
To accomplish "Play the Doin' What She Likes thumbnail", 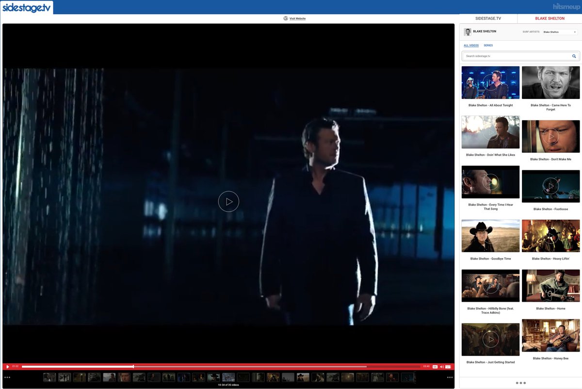I will tap(490, 132).
